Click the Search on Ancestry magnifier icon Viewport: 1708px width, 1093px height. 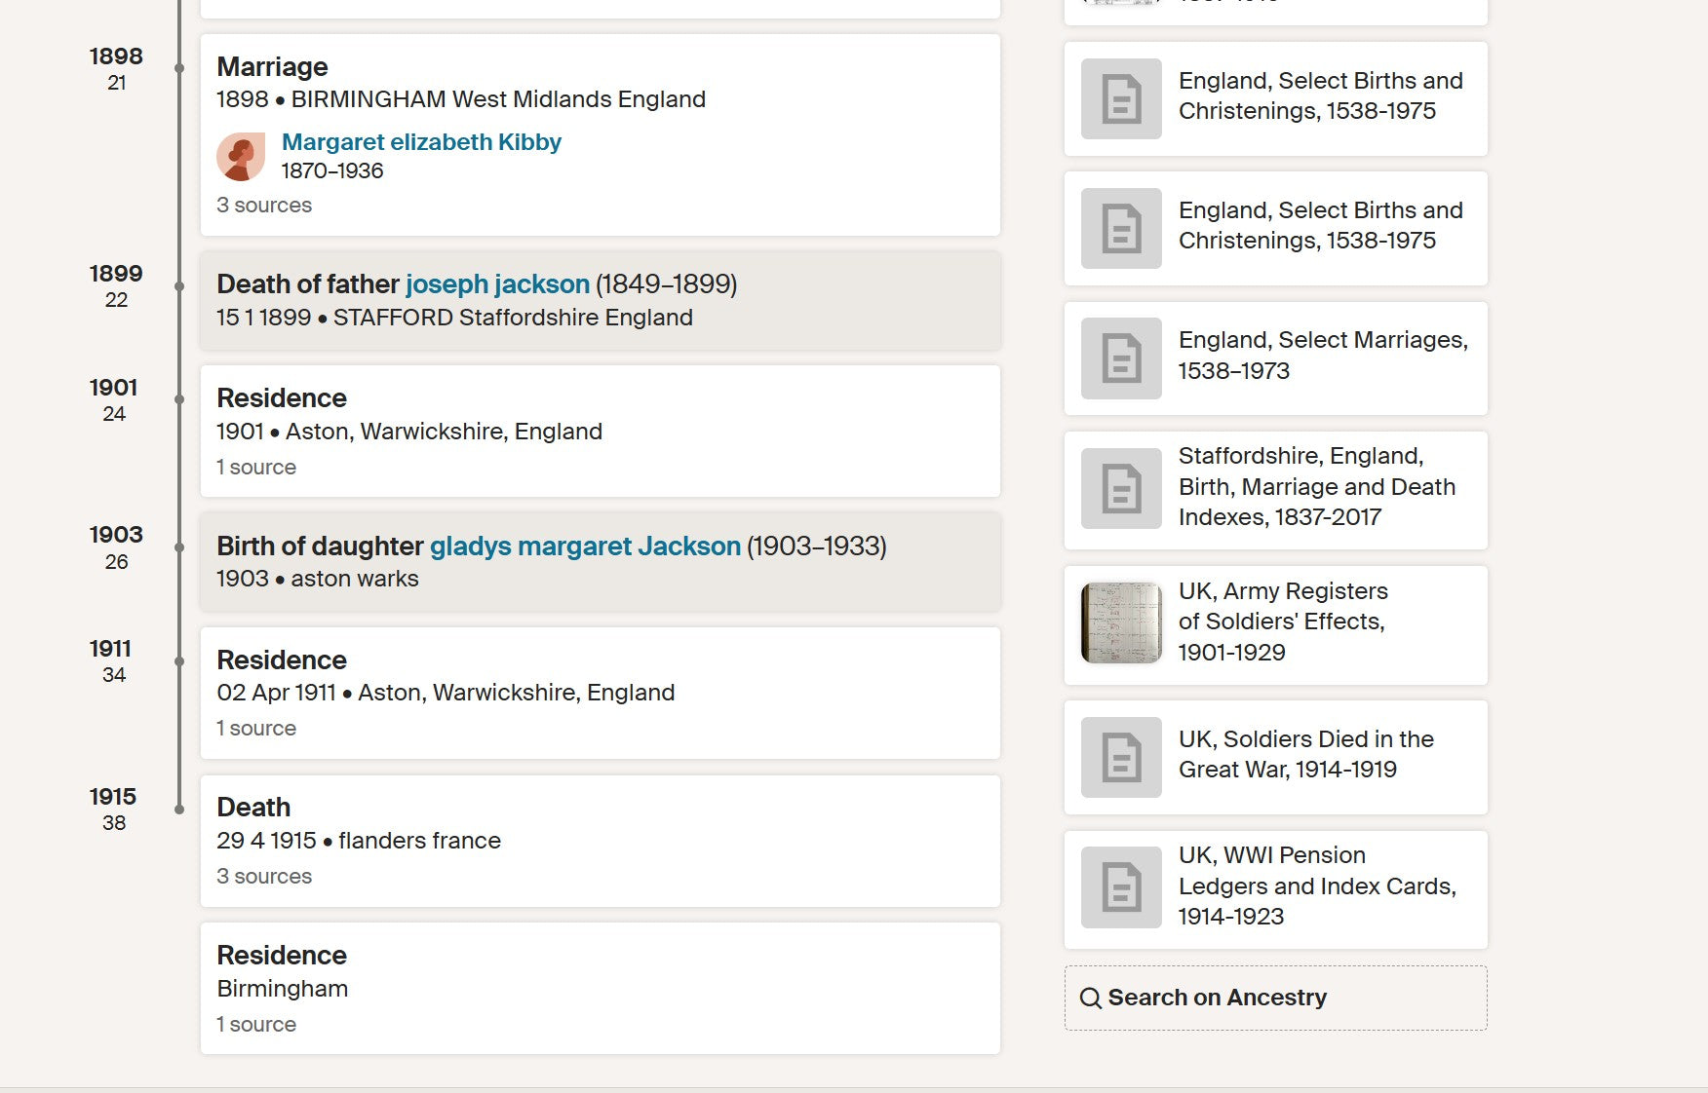click(1091, 999)
